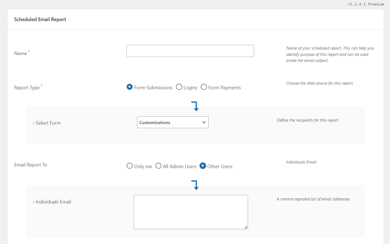Image resolution: width=390 pixels, height=244 pixels.
Task: Click the blue arrow below Report Type
Action: [x=195, y=106]
